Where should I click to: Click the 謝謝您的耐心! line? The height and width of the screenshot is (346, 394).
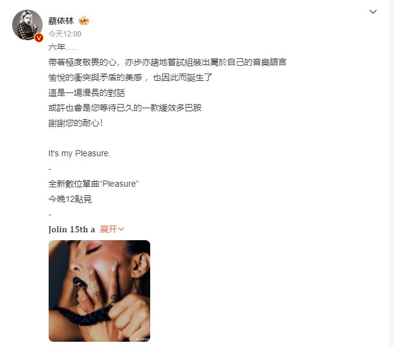[x=75, y=123]
